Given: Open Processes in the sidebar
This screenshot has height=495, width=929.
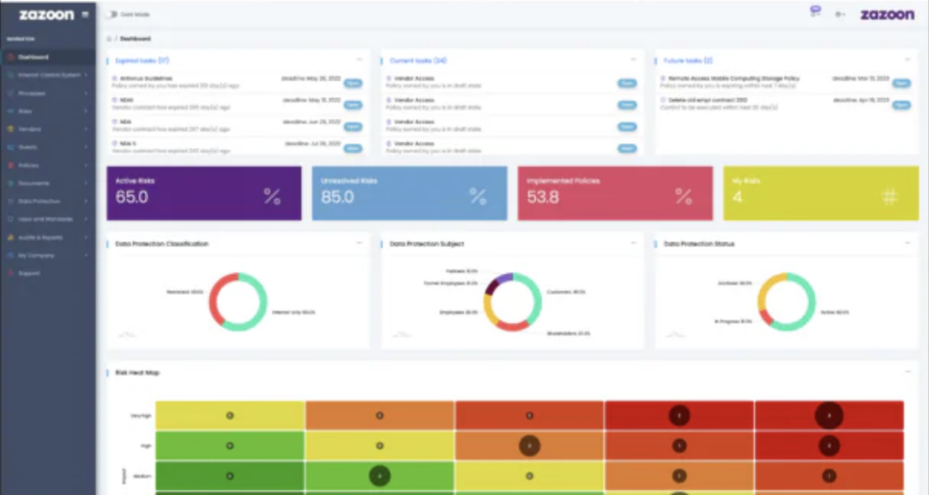Looking at the screenshot, I should 47,93.
